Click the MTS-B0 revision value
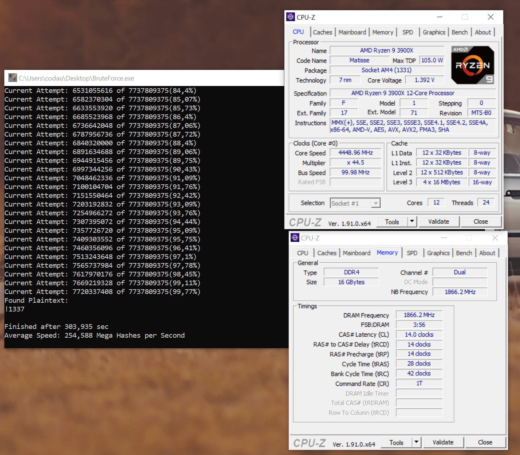520x455 pixels. 481,113
